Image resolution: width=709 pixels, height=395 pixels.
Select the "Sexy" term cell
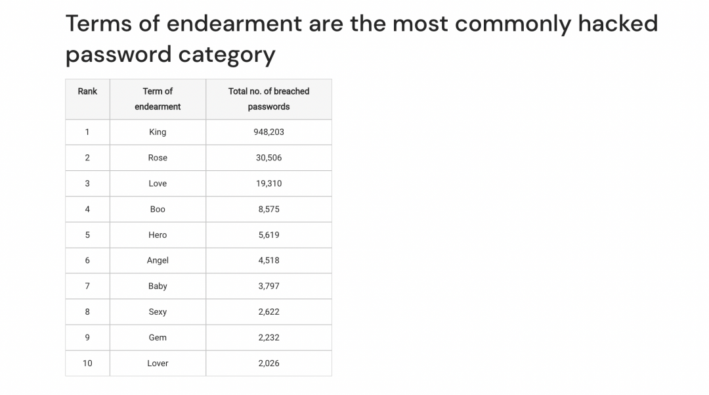tap(158, 312)
